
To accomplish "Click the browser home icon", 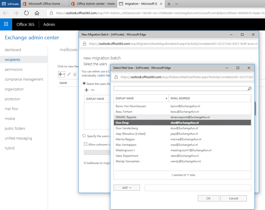I will tap(37, 13).
